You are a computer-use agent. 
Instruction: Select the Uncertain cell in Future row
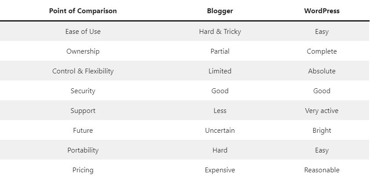pyautogui.click(x=220, y=131)
